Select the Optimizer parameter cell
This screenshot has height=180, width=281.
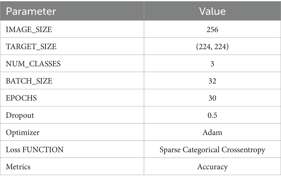tap(23, 132)
